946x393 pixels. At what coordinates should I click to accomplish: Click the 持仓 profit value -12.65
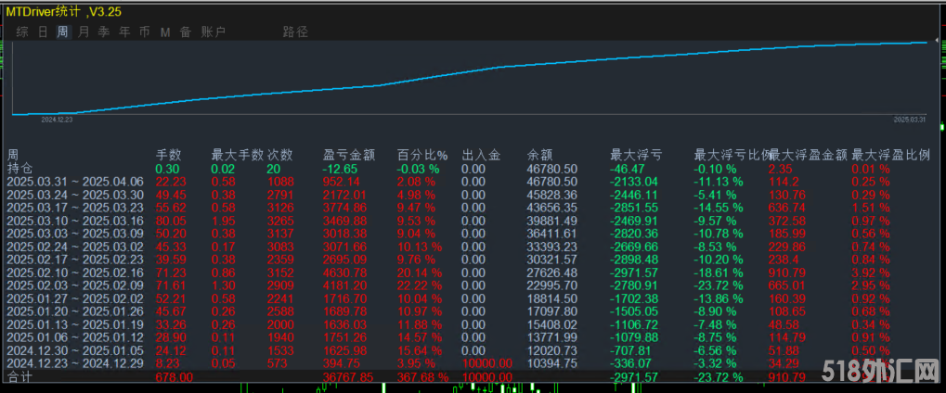[341, 169]
